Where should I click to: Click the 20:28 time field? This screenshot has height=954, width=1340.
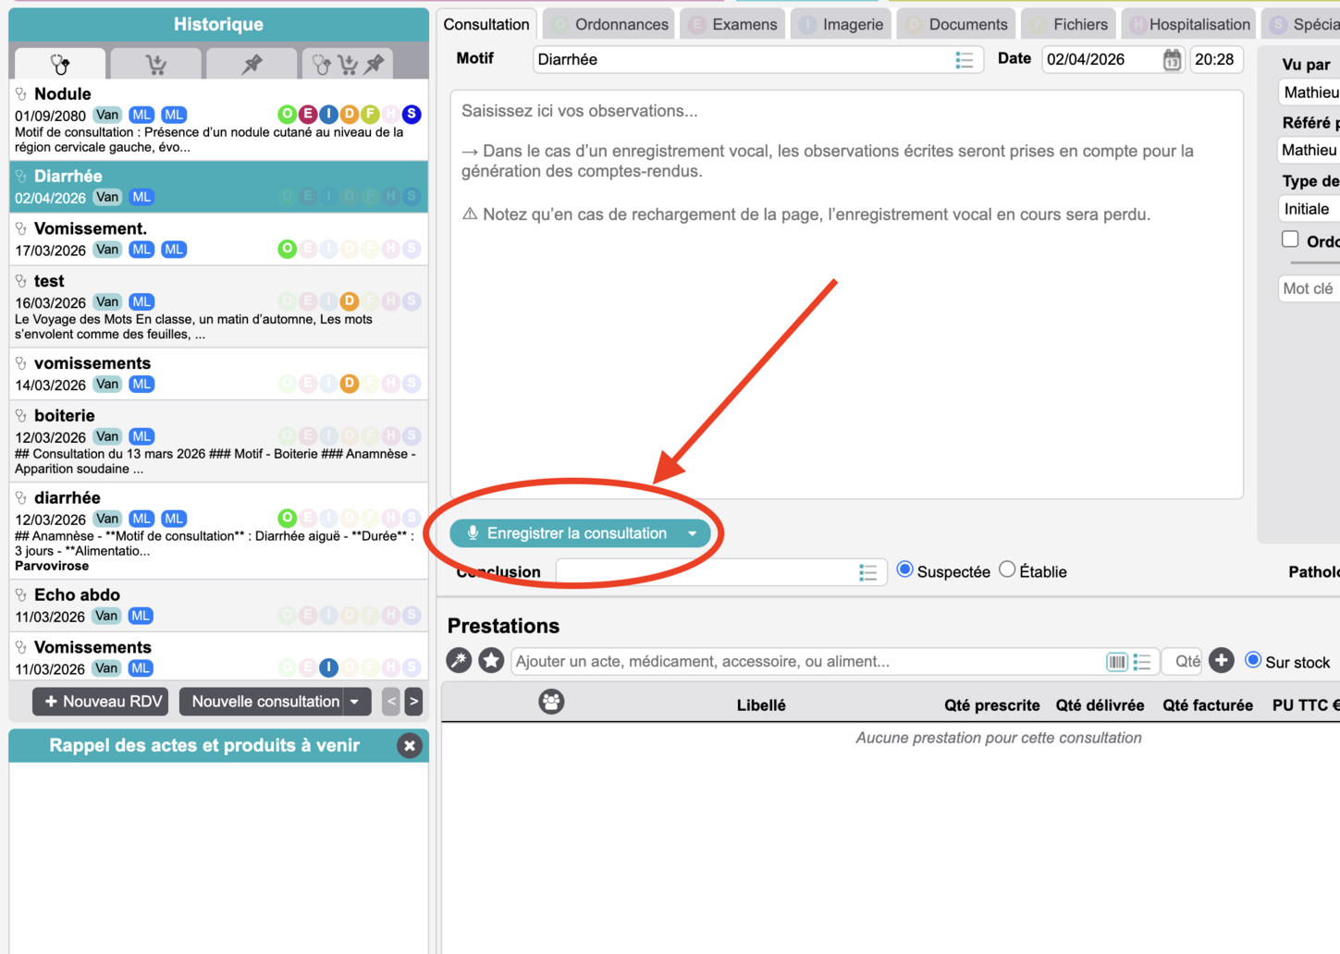click(1216, 59)
